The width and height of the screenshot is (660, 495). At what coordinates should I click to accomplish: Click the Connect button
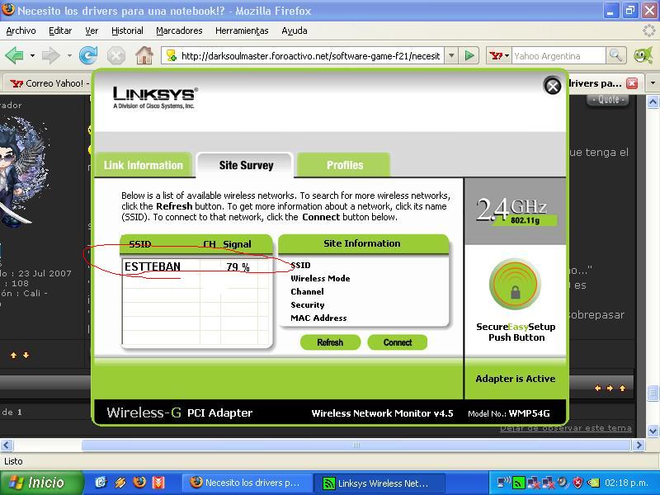(x=398, y=342)
